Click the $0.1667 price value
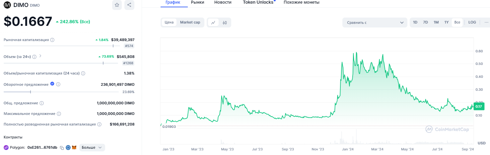This screenshot has height=155, width=490. pos(28,22)
